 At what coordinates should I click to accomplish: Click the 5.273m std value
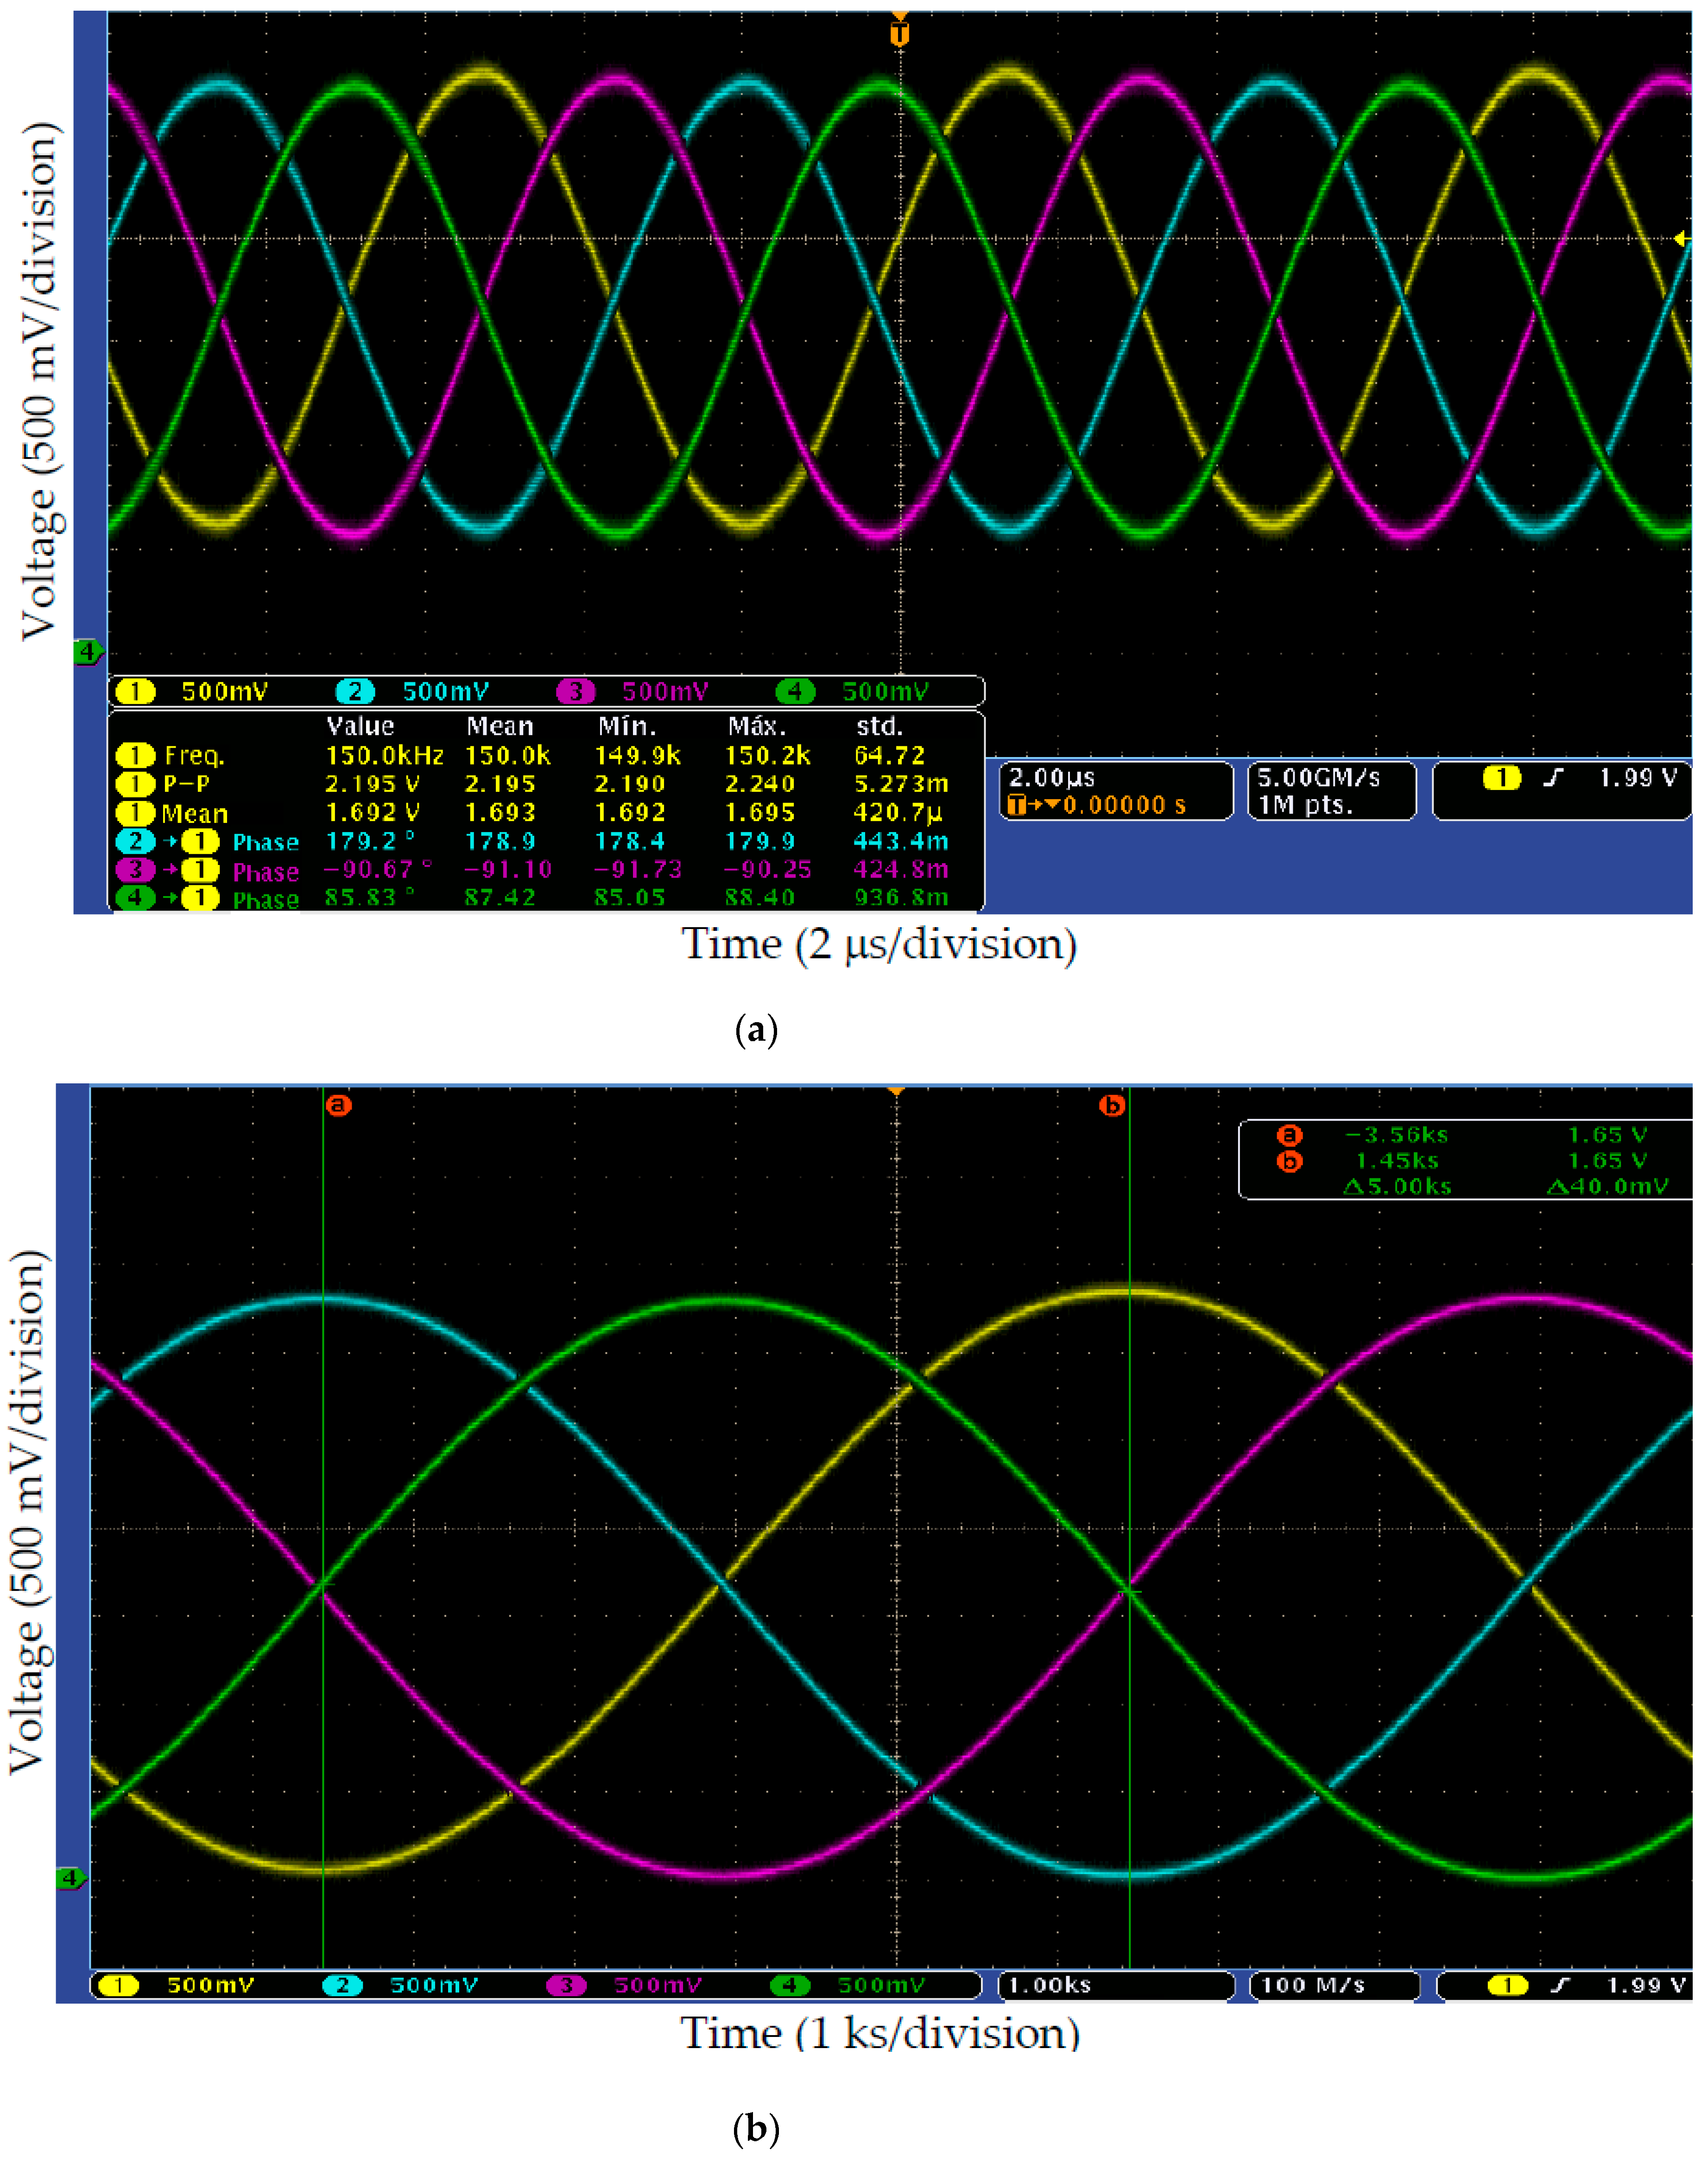[901, 783]
